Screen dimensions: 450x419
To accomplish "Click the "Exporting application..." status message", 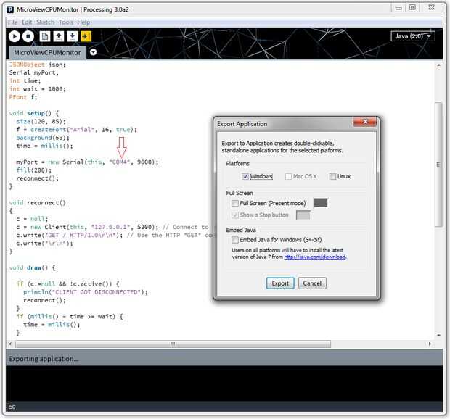I will [44, 359].
